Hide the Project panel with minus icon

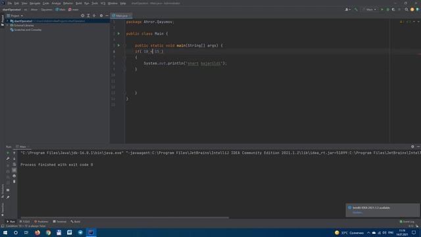coord(107,16)
